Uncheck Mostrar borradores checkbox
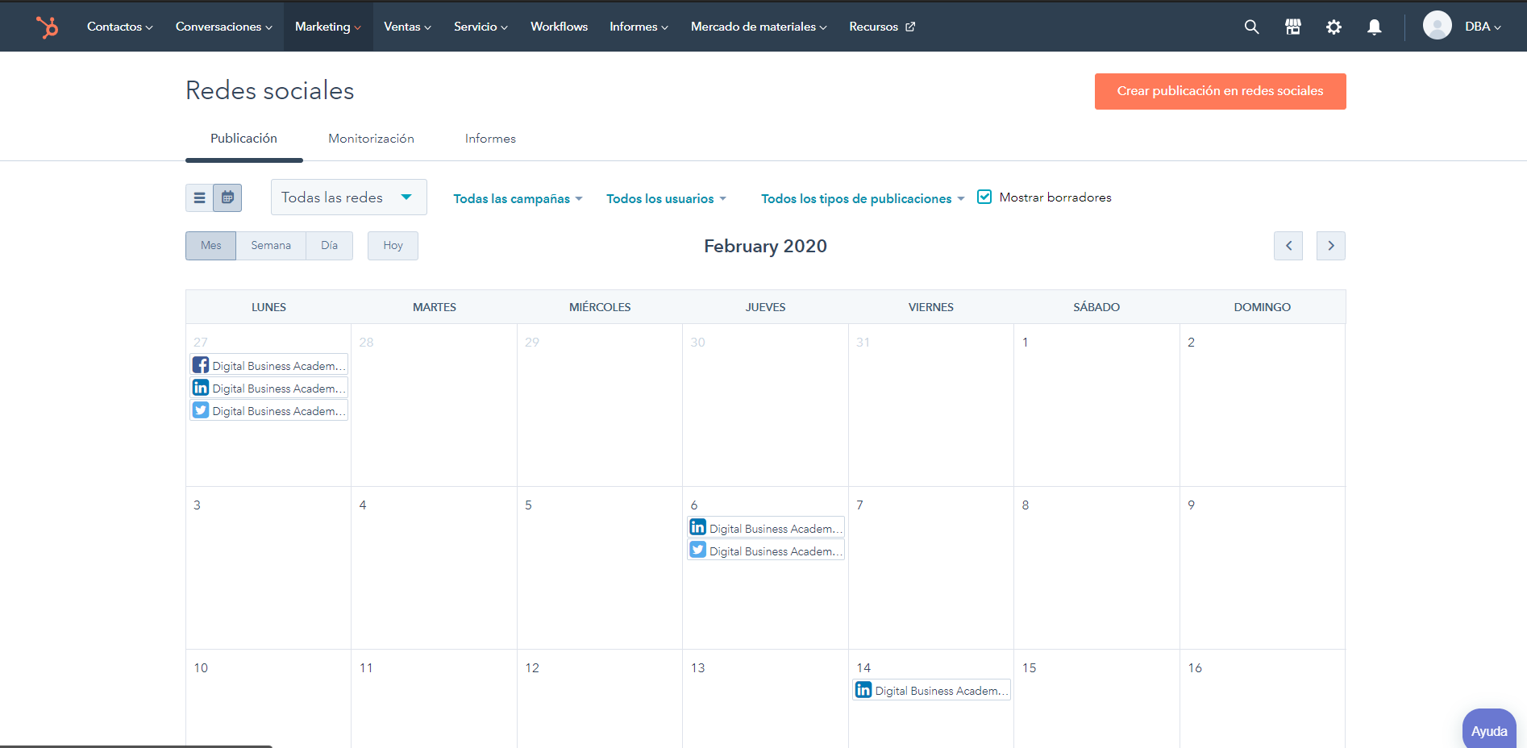This screenshot has width=1527, height=748. point(984,197)
